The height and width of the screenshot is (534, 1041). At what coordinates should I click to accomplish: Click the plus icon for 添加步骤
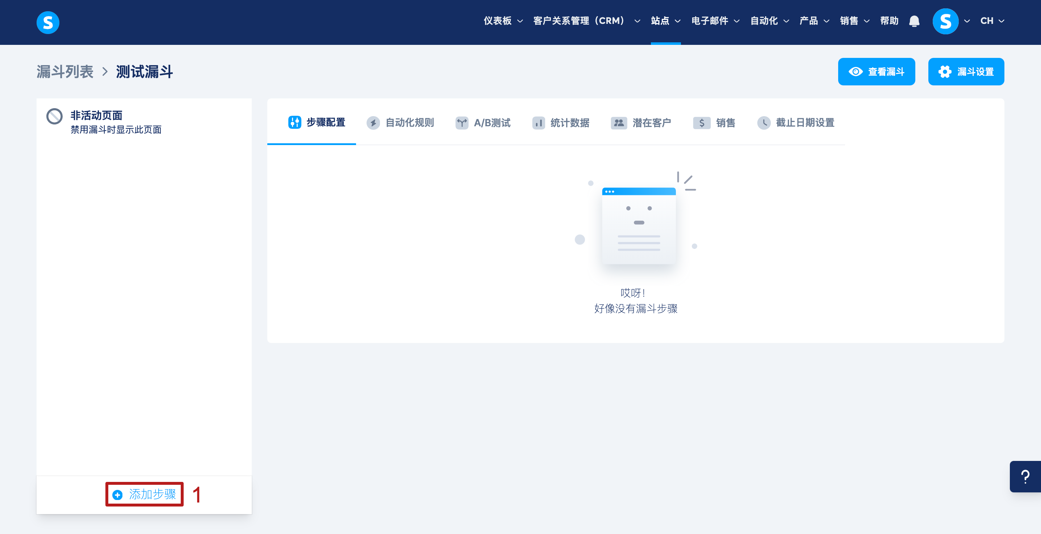click(x=118, y=495)
